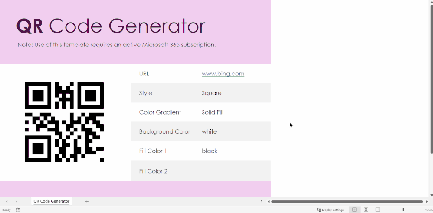Click the Style label cell

pos(145,93)
